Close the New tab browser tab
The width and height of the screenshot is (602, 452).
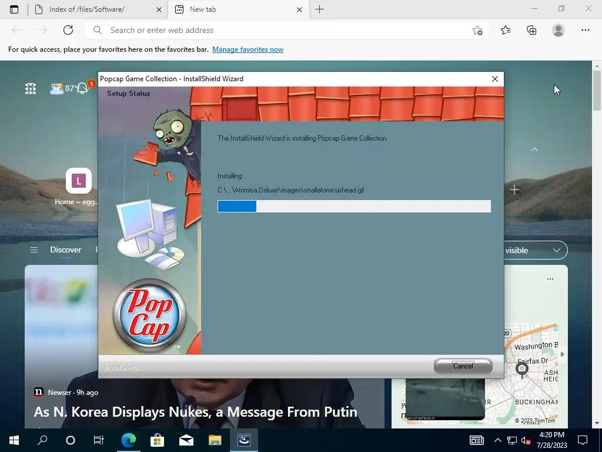click(x=300, y=9)
